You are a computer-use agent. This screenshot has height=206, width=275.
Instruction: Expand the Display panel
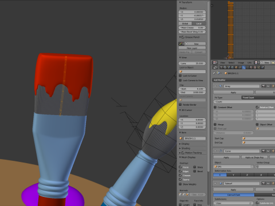pos(180,144)
